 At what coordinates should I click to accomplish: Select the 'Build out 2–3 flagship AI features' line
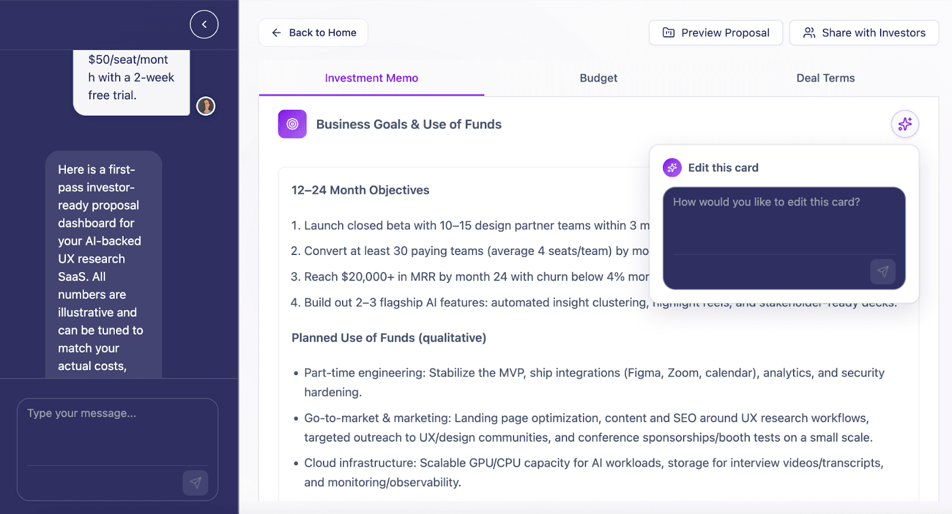tap(593, 302)
